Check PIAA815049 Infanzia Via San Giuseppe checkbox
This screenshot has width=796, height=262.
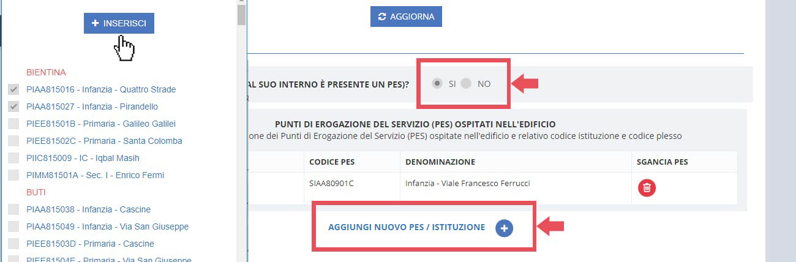pos(13,226)
